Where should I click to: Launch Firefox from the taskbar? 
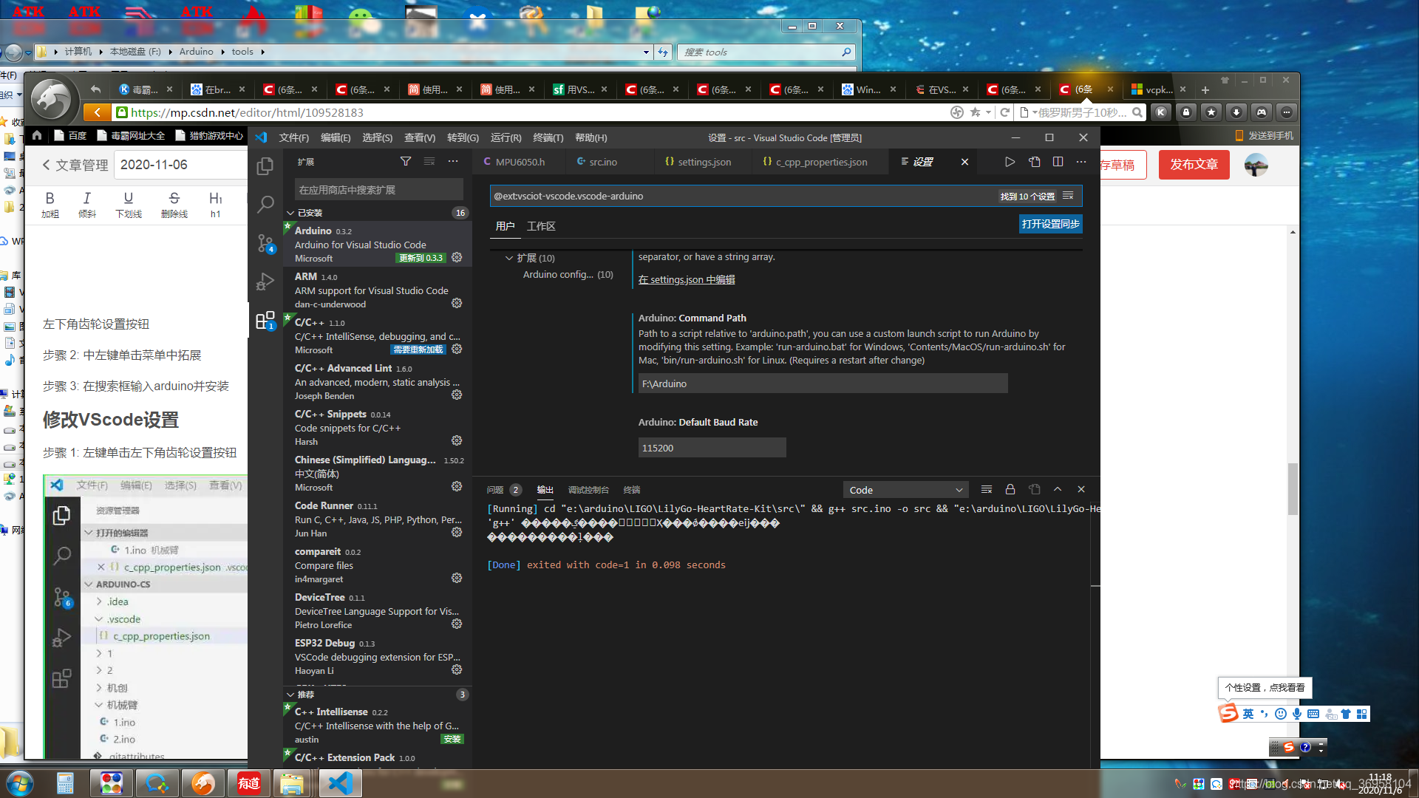click(203, 782)
